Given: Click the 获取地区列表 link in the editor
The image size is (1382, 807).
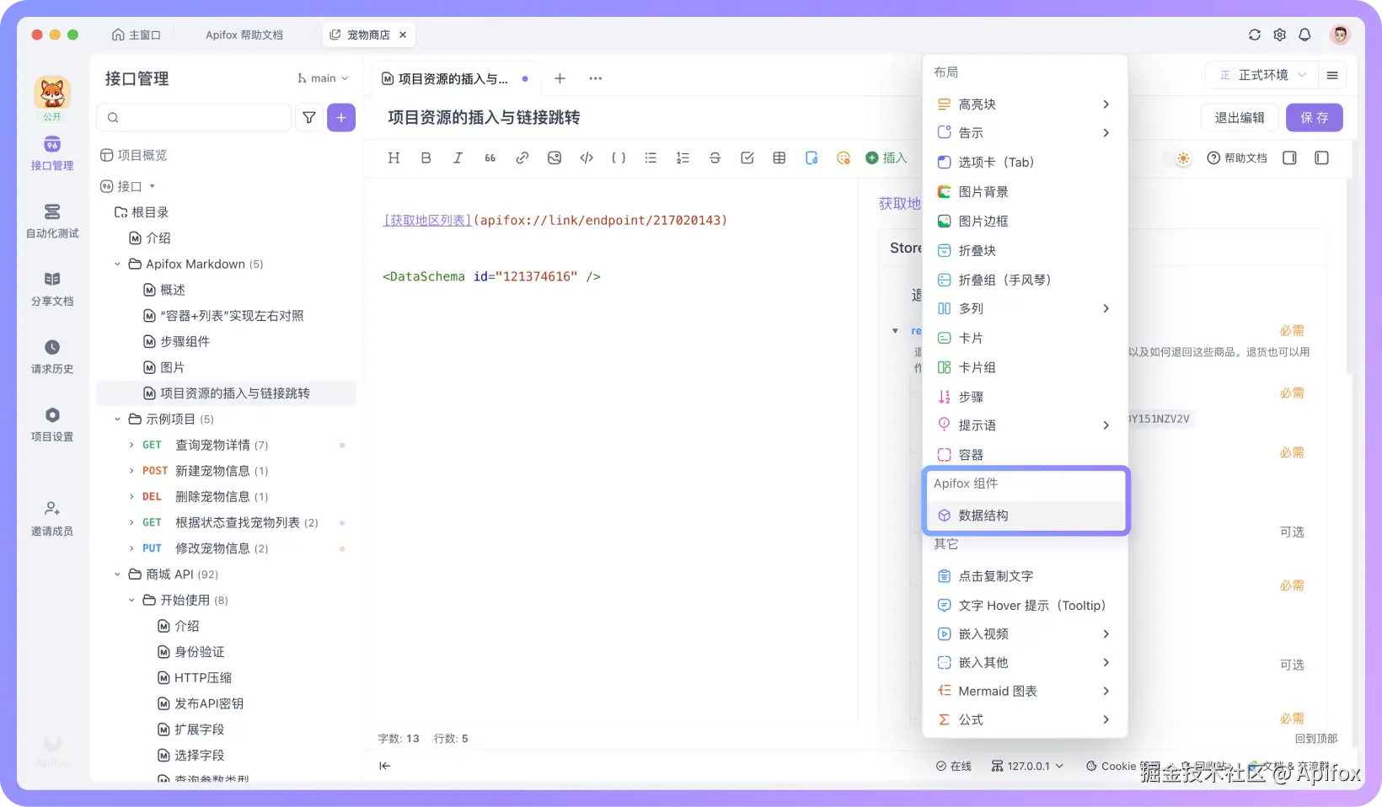Looking at the screenshot, I should point(428,220).
